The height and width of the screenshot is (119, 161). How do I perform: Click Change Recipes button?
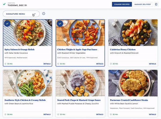click(x=122, y=4)
